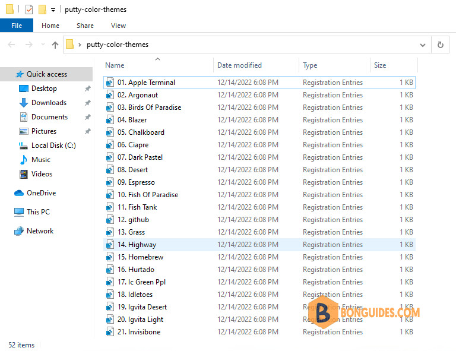Select the 04. Blazer file icon

110,120
